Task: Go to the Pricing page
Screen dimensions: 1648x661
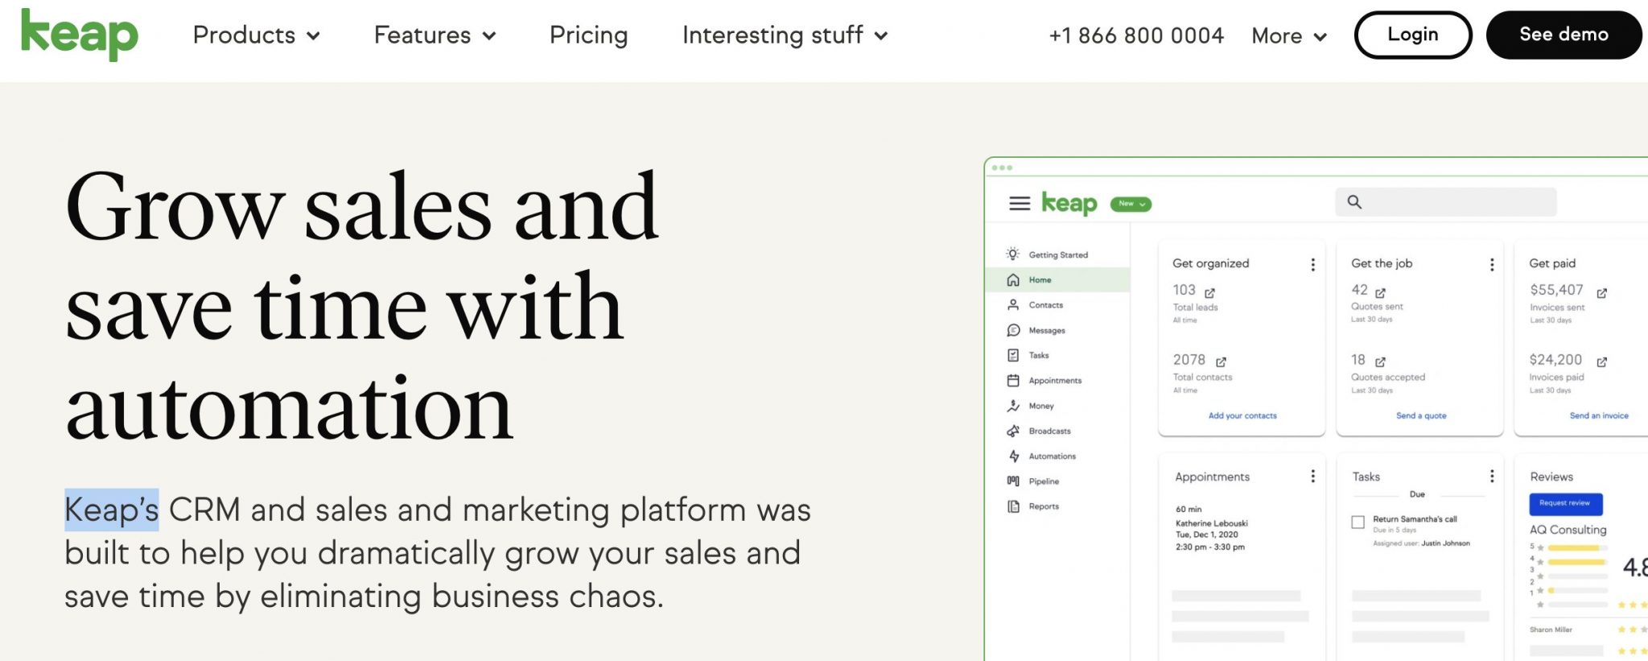Action: (589, 35)
